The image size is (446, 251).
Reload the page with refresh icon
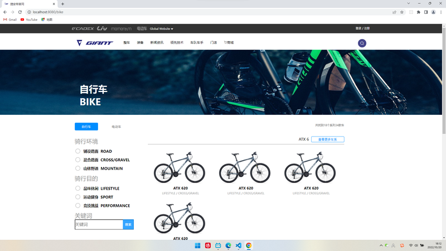(20, 12)
